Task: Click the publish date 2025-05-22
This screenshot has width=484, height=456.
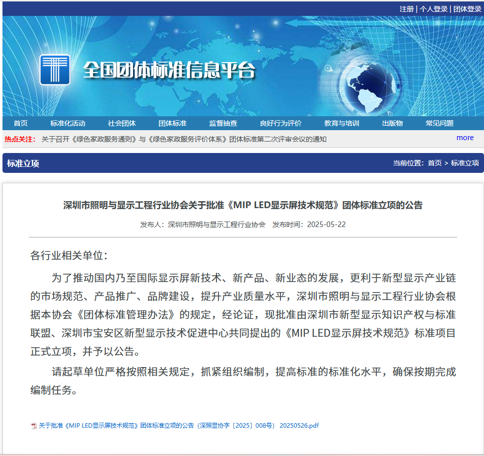Action: click(x=326, y=225)
